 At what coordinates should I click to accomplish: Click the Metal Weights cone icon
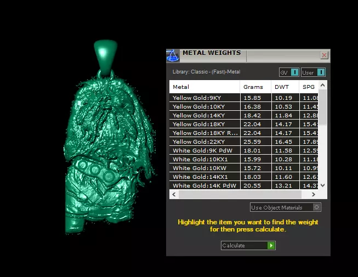[173, 56]
